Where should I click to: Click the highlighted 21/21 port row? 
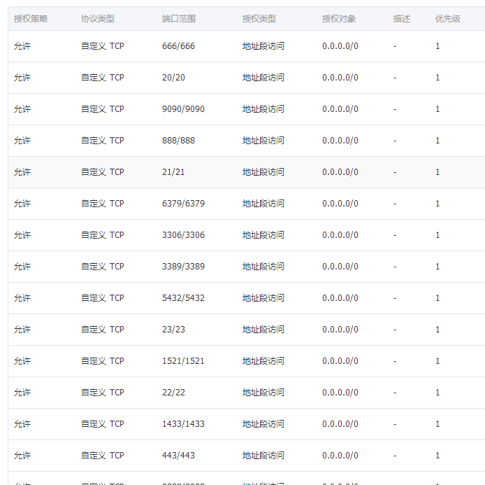173,172
